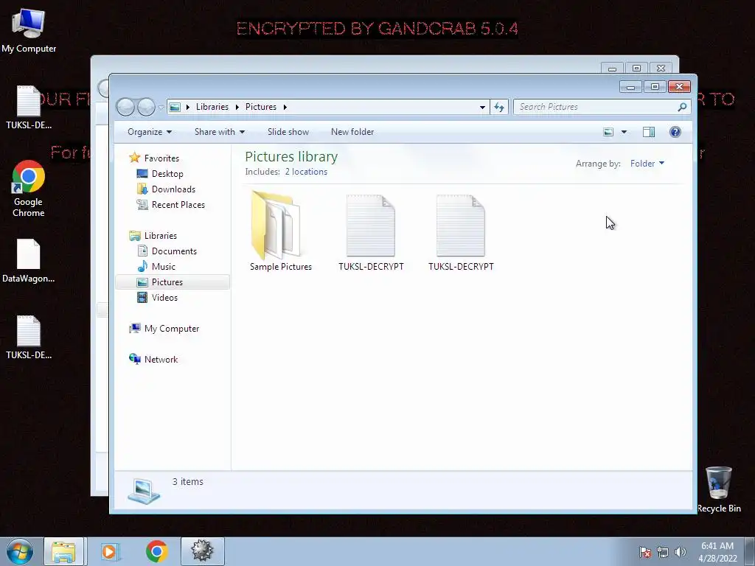
Task: Select the DataWagon... desktop file
Action: 29,260
